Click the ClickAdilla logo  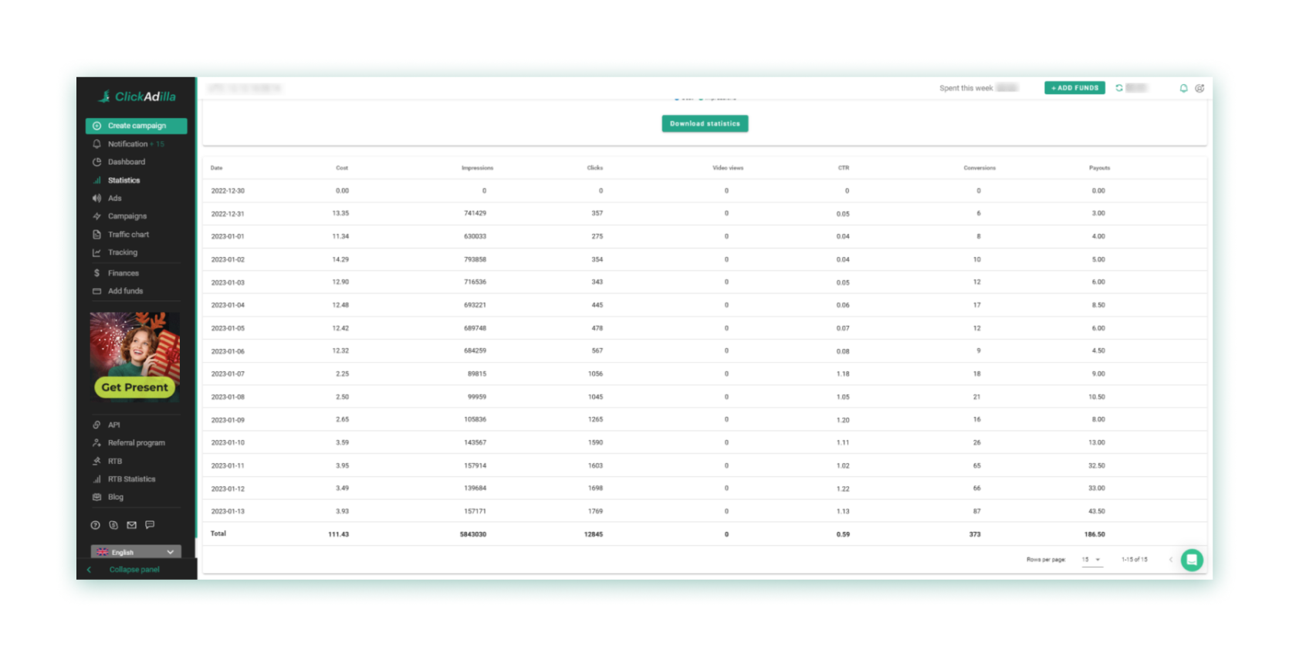click(x=137, y=97)
